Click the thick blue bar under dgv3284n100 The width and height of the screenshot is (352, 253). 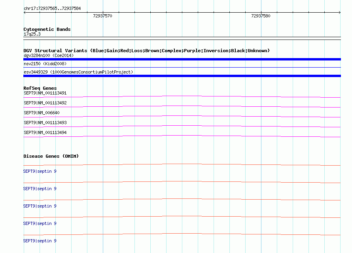point(182,59)
